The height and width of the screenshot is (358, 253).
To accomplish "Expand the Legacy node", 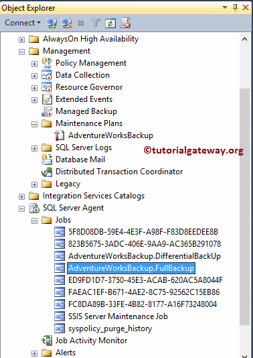I will click(34, 185).
